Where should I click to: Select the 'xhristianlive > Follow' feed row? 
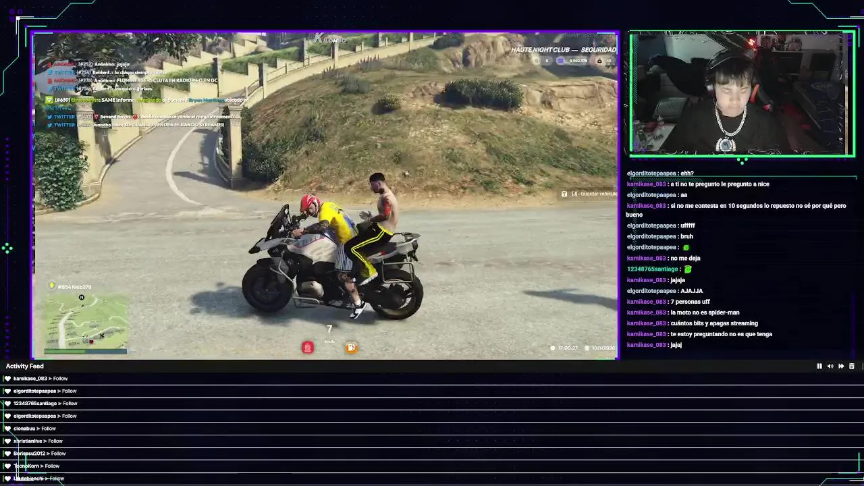pyautogui.click(x=432, y=441)
